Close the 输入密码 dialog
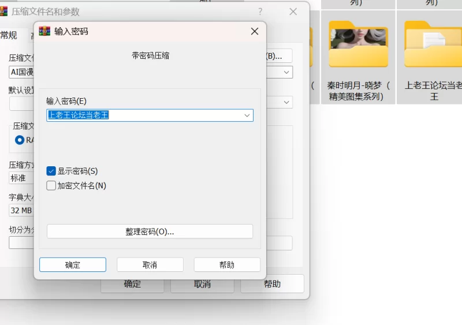 [255, 31]
